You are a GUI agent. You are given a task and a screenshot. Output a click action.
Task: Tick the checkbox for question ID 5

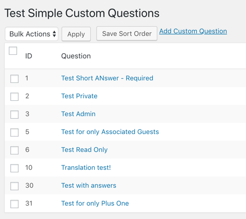[x=14, y=133]
